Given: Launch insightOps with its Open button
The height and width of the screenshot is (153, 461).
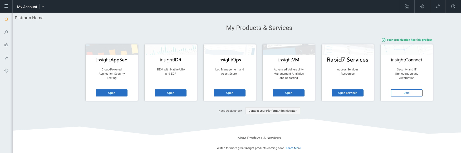Looking at the screenshot, I should coord(230,93).
